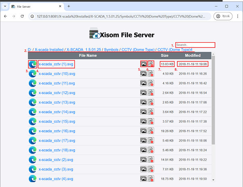Image resolution: width=243 pixels, height=187 pixels.
Task: Preview image for x-scada_cctv (17).svg
Action: [143, 141]
